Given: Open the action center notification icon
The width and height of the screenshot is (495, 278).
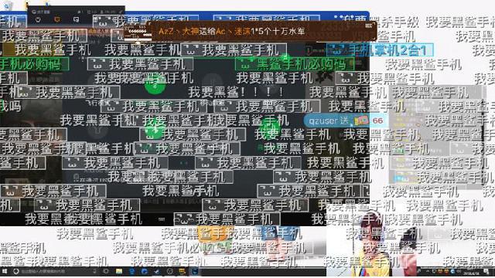Looking at the screenshot, I should [x=486, y=271].
